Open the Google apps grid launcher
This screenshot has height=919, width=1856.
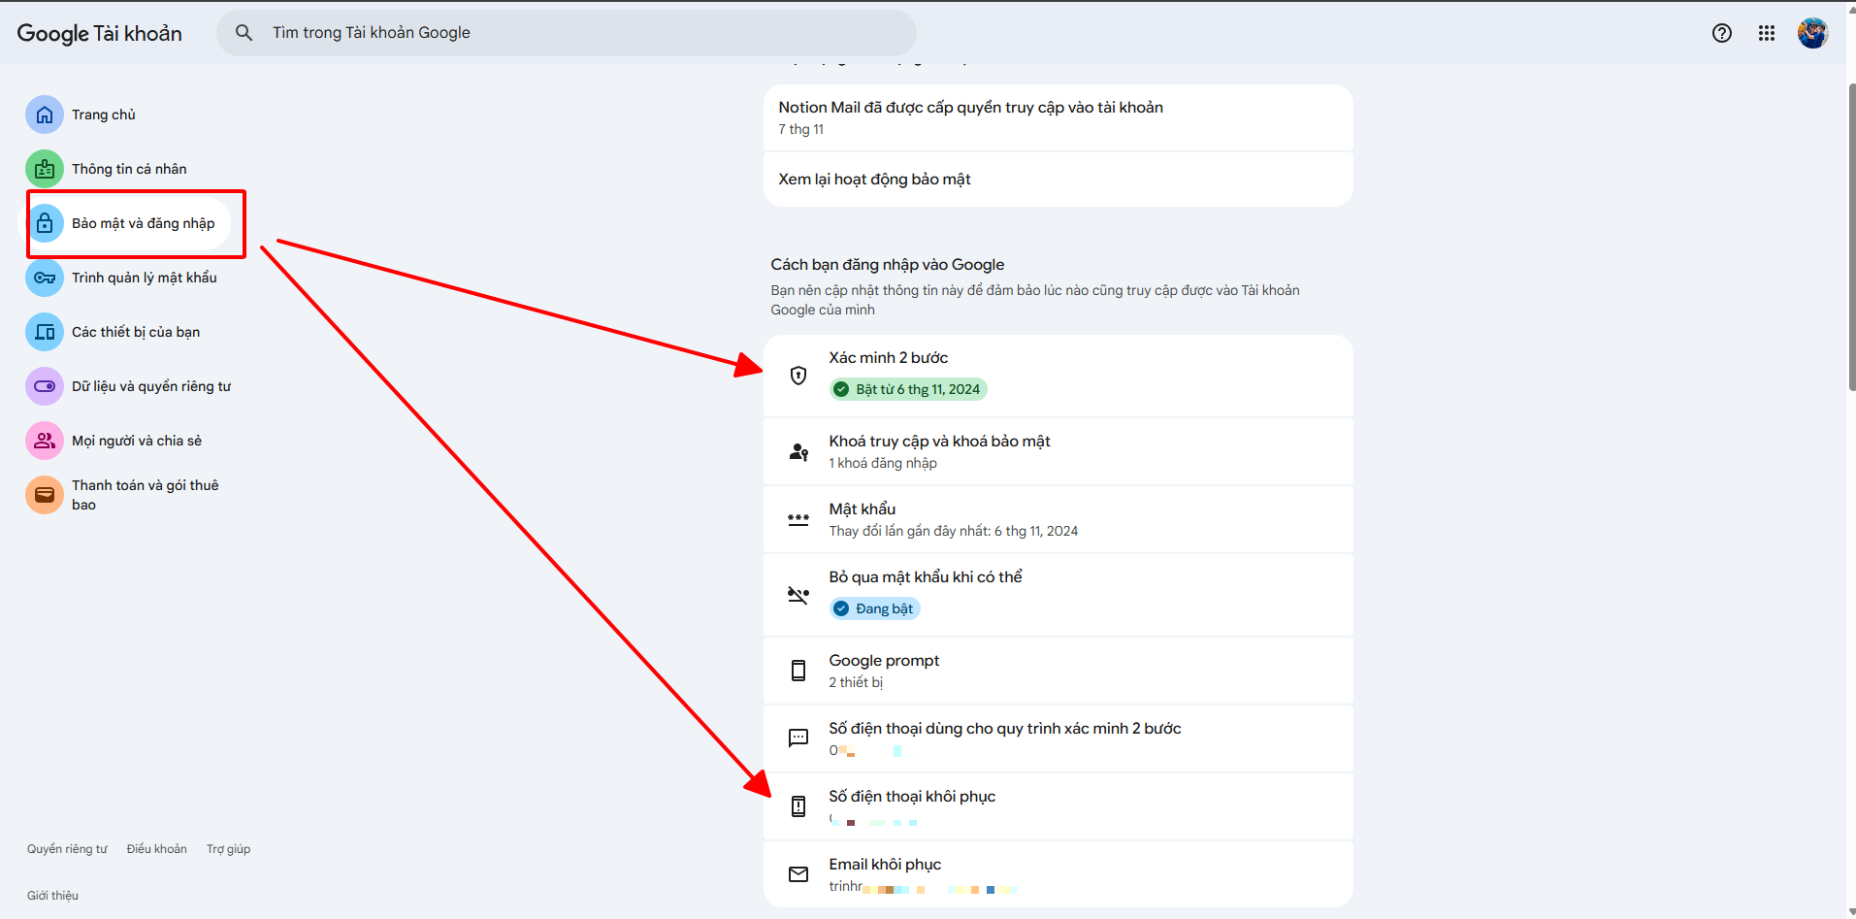tap(1766, 33)
